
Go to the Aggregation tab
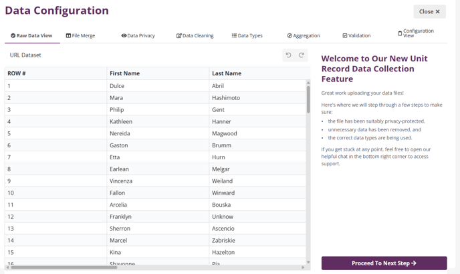(x=304, y=35)
